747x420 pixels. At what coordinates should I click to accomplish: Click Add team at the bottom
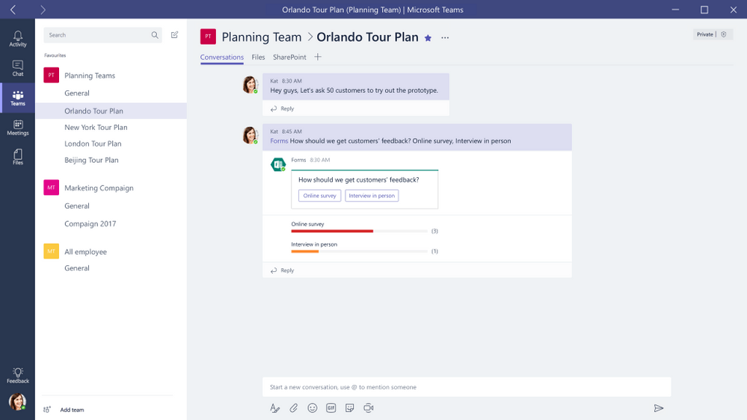click(72, 410)
